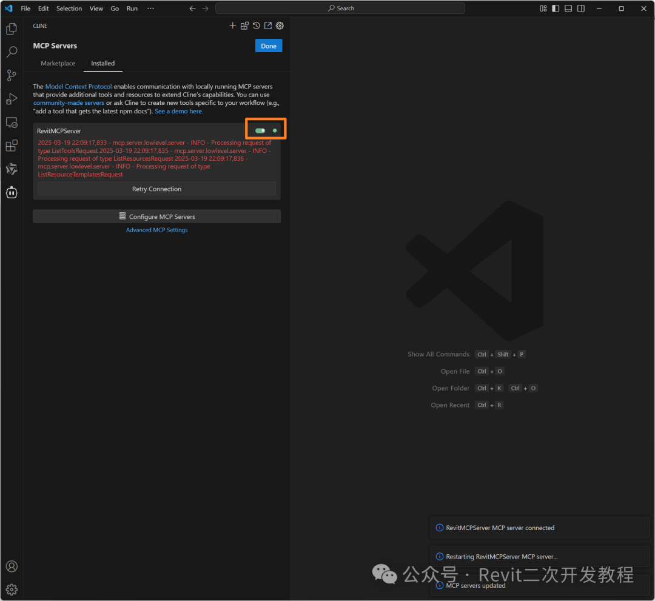
Task: Open the Cline robot icon in activity bar
Action: 12,192
